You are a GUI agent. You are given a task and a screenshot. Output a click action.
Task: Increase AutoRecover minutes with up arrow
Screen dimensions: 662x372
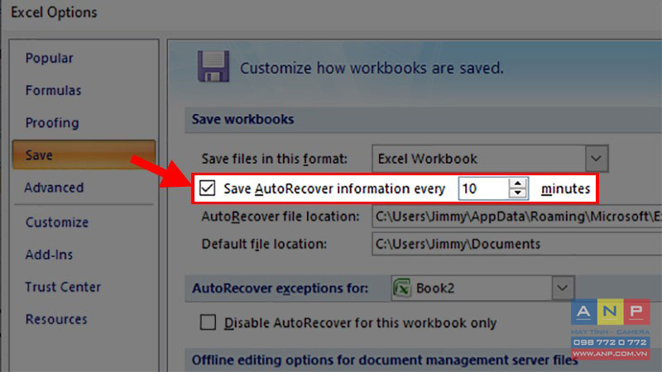pyautogui.click(x=518, y=183)
